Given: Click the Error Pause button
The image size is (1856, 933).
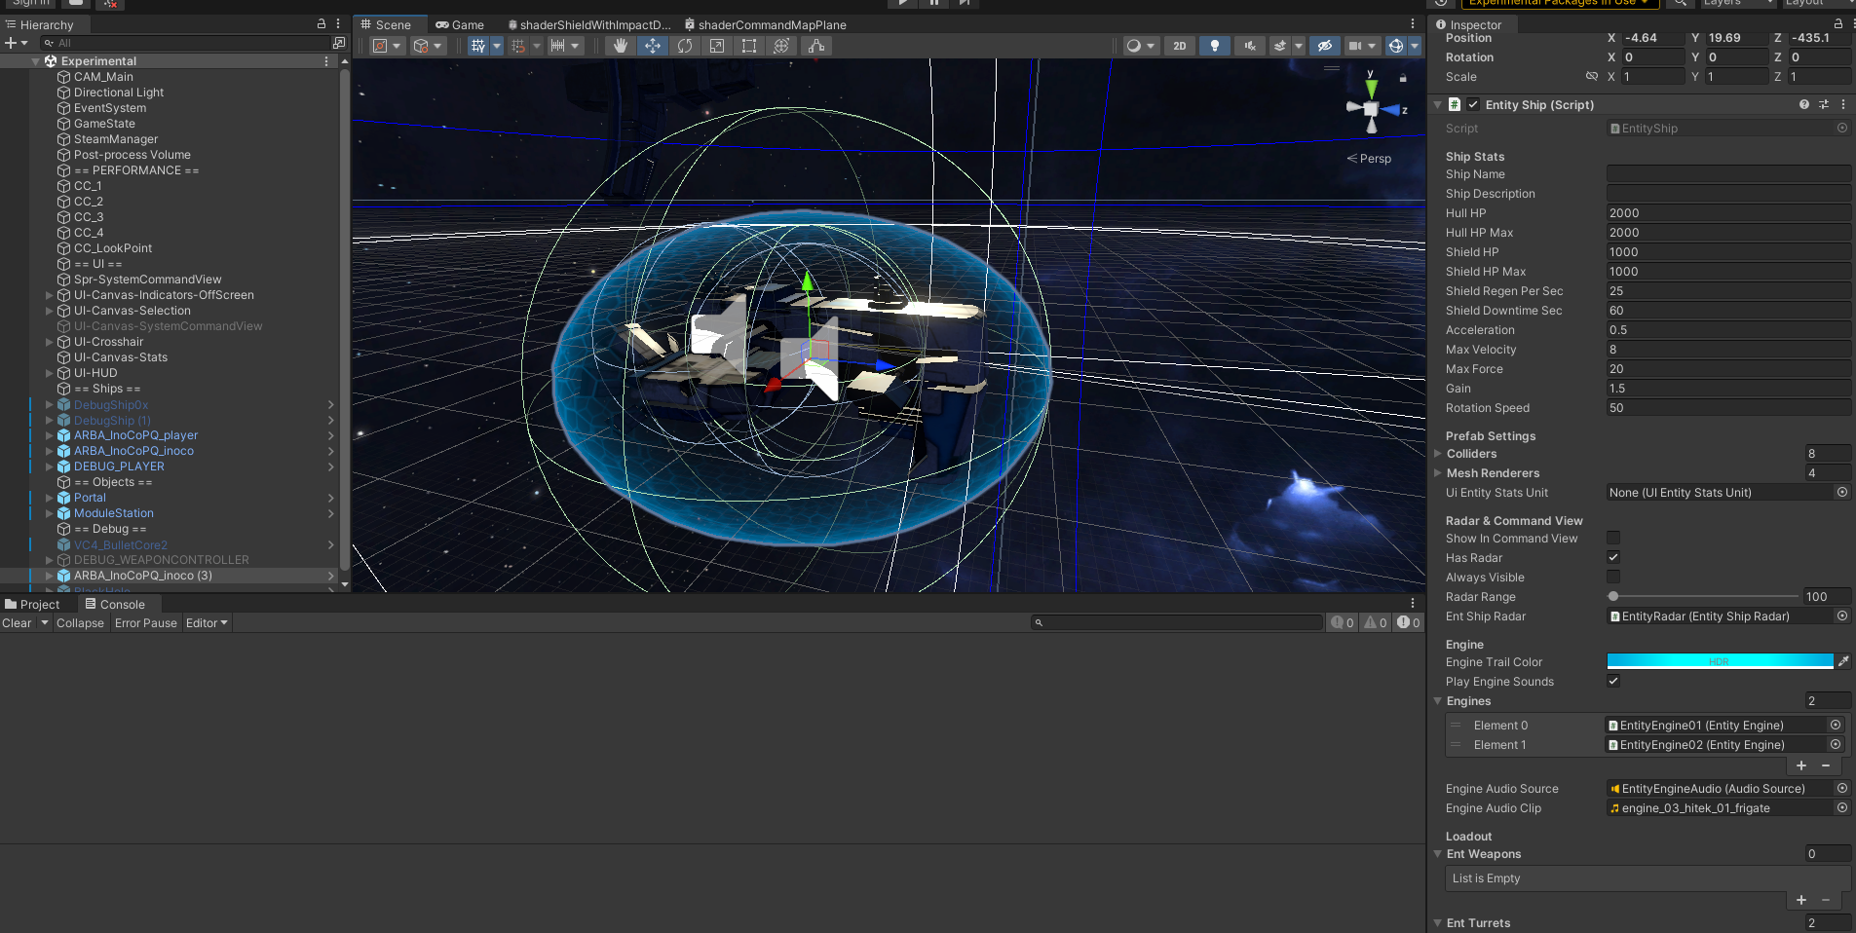Looking at the screenshot, I should pyautogui.click(x=146, y=623).
